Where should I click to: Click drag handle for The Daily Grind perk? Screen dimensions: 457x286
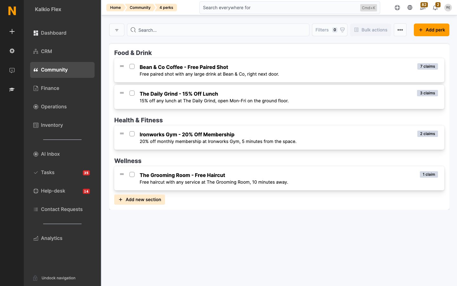tap(122, 93)
